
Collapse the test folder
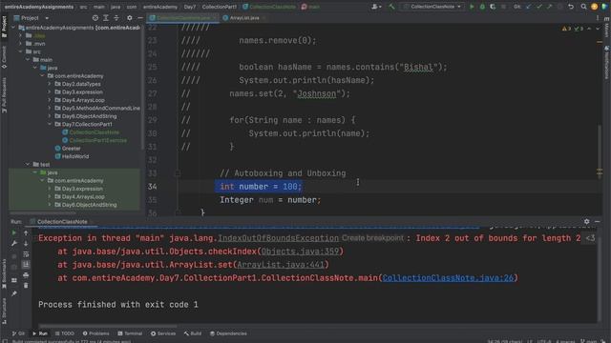28,165
